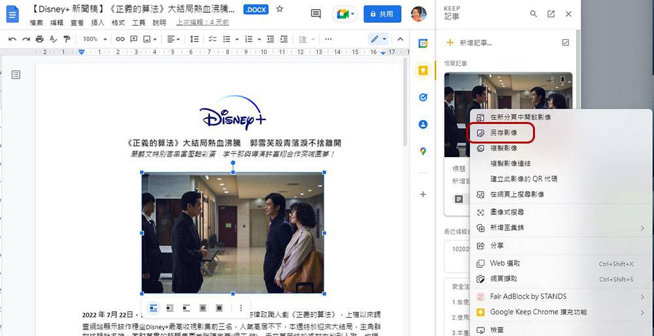Star this Disney+ document
The image size is (654, 336).
tap(280, 10)
